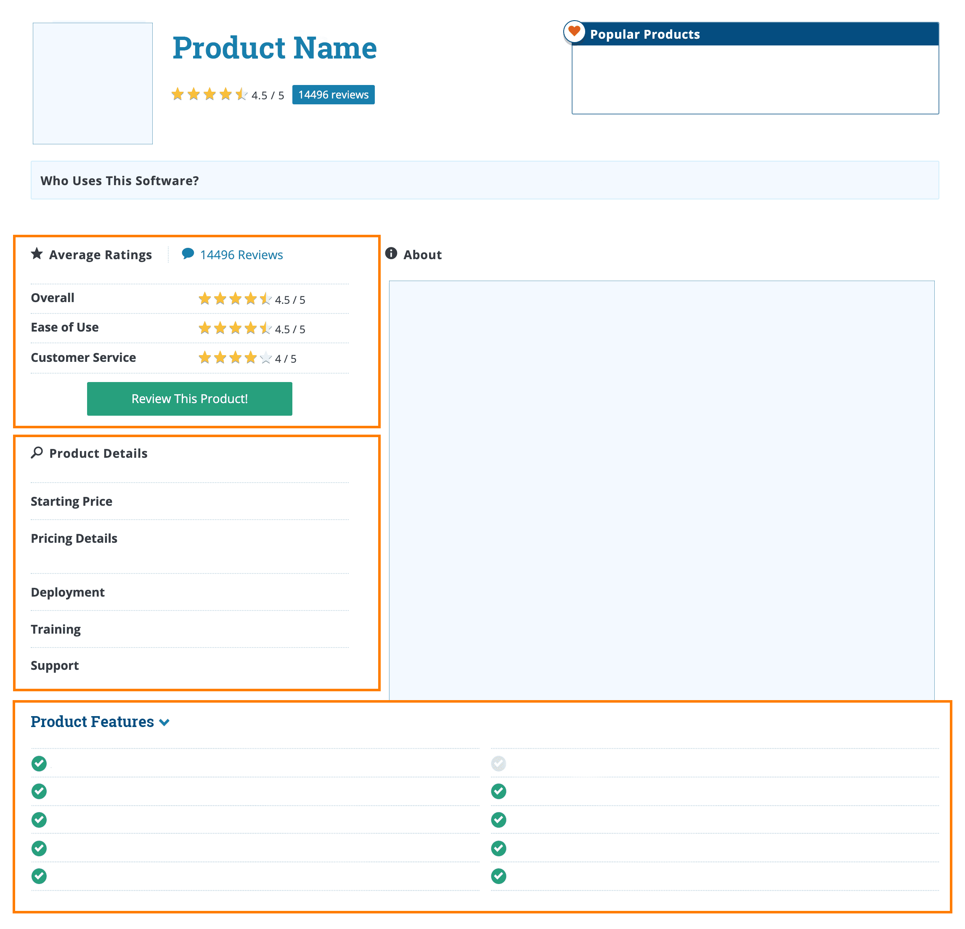Click the product thumbnail image placeholder
965x929 pixels.
click(92, 83)
